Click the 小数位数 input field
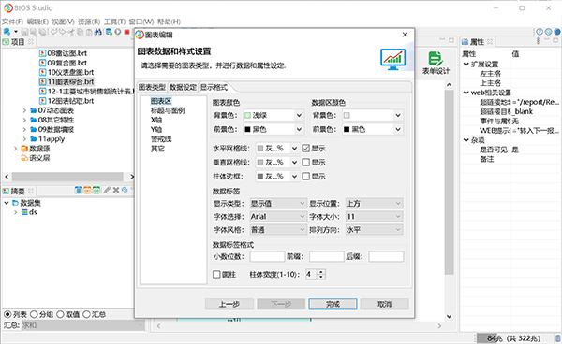The width and height of the screenshot is (562, 344). tap(267, 257)
